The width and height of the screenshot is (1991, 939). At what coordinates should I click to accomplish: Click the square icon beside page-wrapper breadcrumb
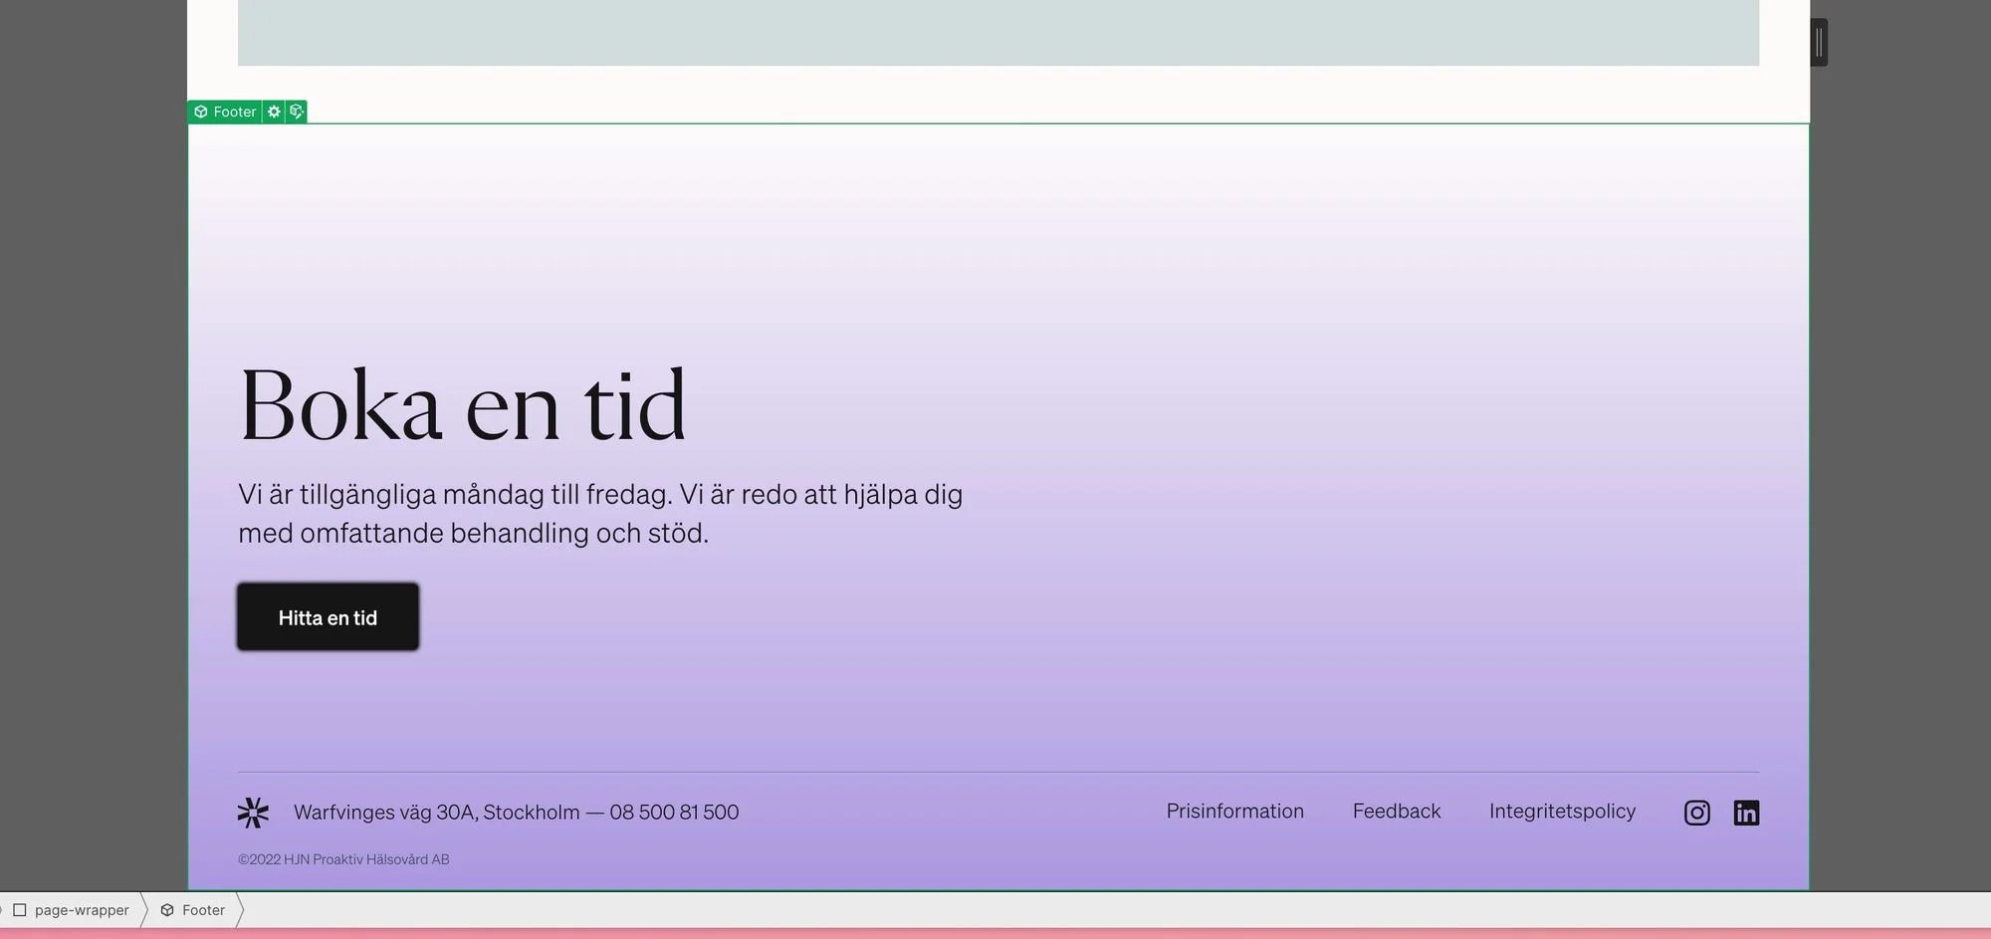22,909
